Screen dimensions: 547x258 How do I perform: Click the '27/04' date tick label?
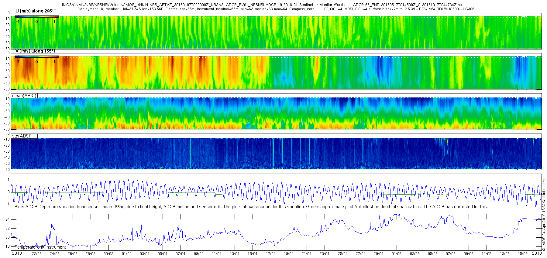(361, 254)
